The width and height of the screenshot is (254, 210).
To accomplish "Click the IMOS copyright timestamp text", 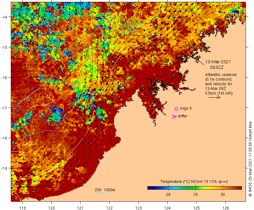I will coord(250,159).
